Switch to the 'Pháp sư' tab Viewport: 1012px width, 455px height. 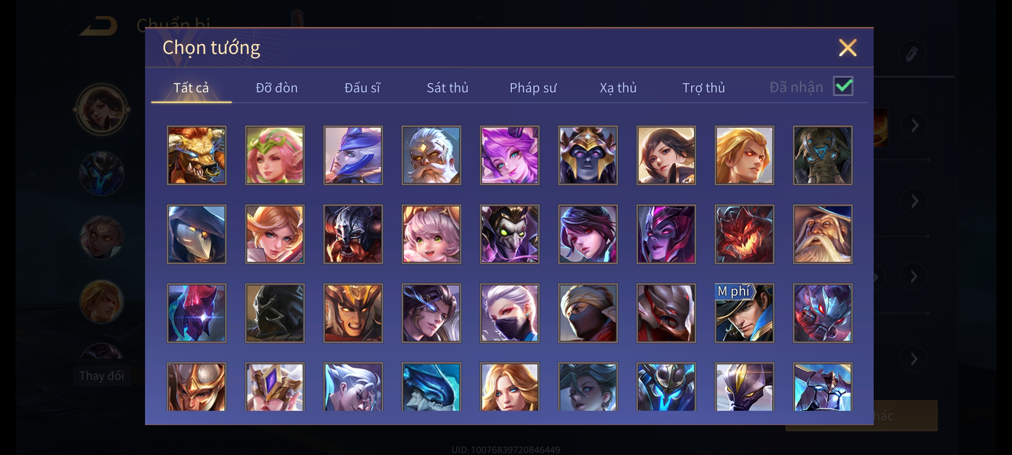(533, 88)
